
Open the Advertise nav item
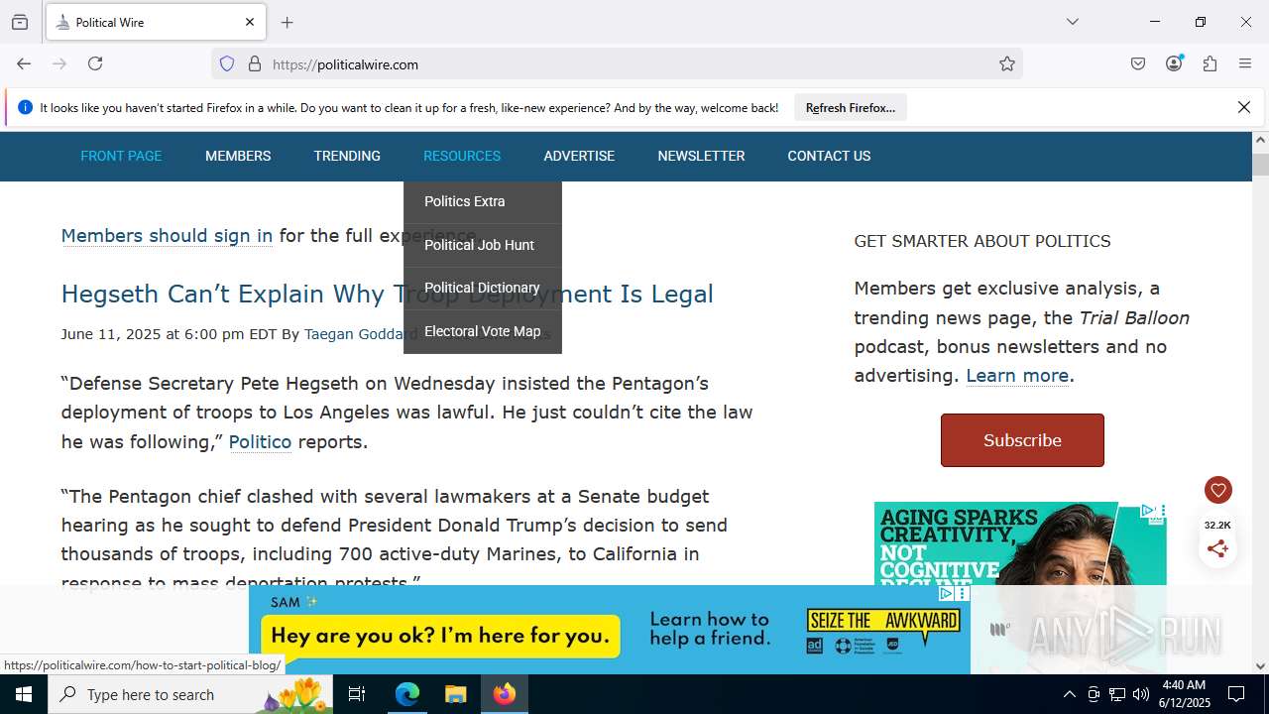pyautogui.click(x=579, y=156)
